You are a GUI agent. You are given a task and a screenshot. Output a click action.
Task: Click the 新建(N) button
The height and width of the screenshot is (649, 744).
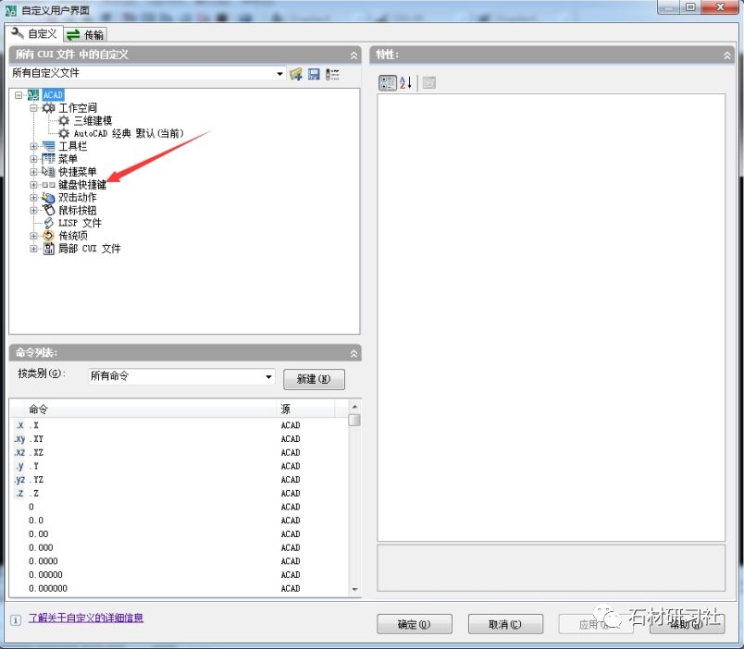[314, 379]
